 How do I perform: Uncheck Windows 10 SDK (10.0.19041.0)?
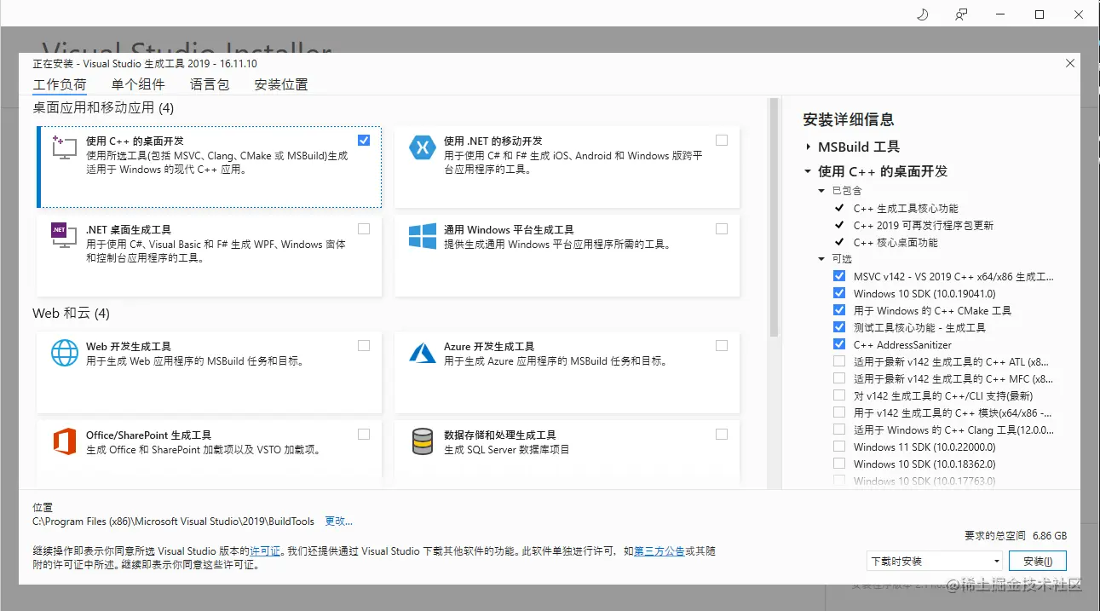click(839, 293)
